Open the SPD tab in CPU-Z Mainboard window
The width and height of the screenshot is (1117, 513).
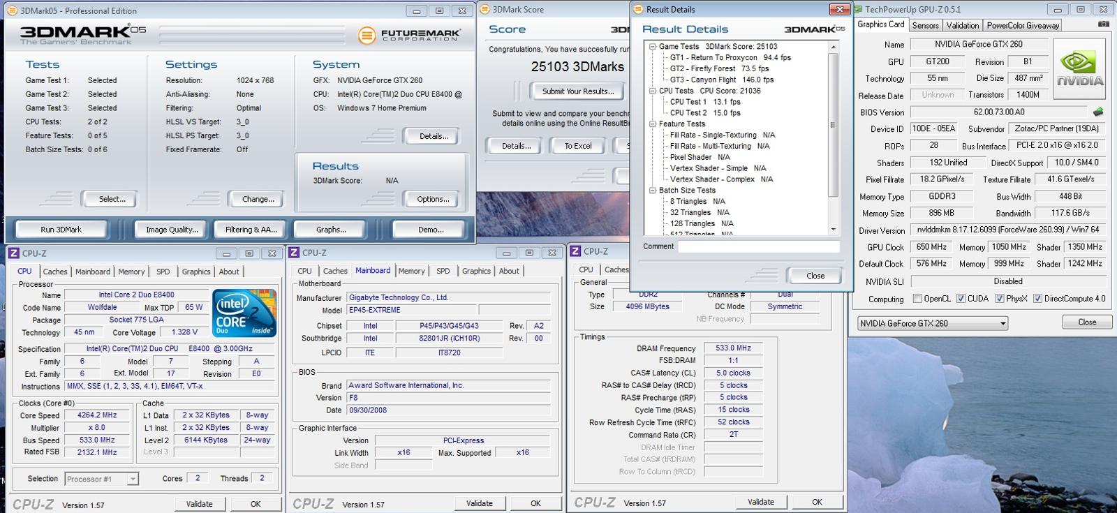click(443, 272)
